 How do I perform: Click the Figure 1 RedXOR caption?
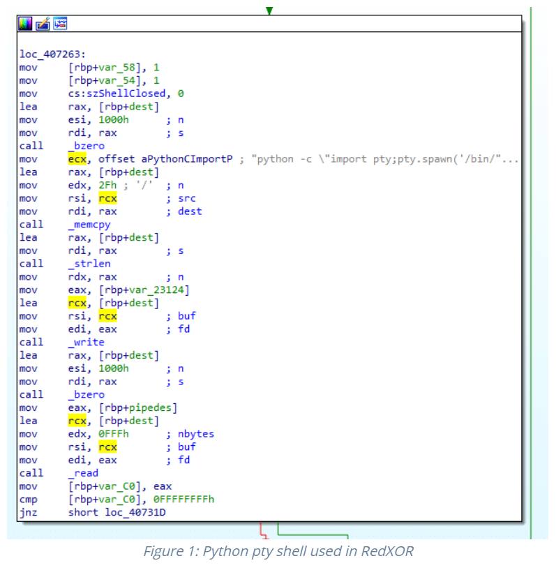point(278,551)
